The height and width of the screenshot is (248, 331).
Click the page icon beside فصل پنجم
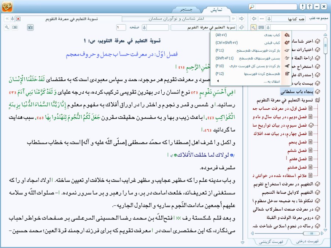[310, 142]
